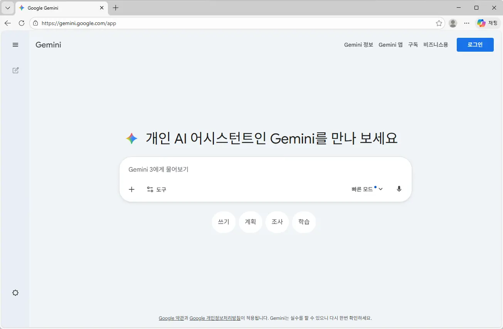The width and height of the screenshot is (503, 329).
Task: Click the plus icon to add files
Action: click(x=131, y=189)
